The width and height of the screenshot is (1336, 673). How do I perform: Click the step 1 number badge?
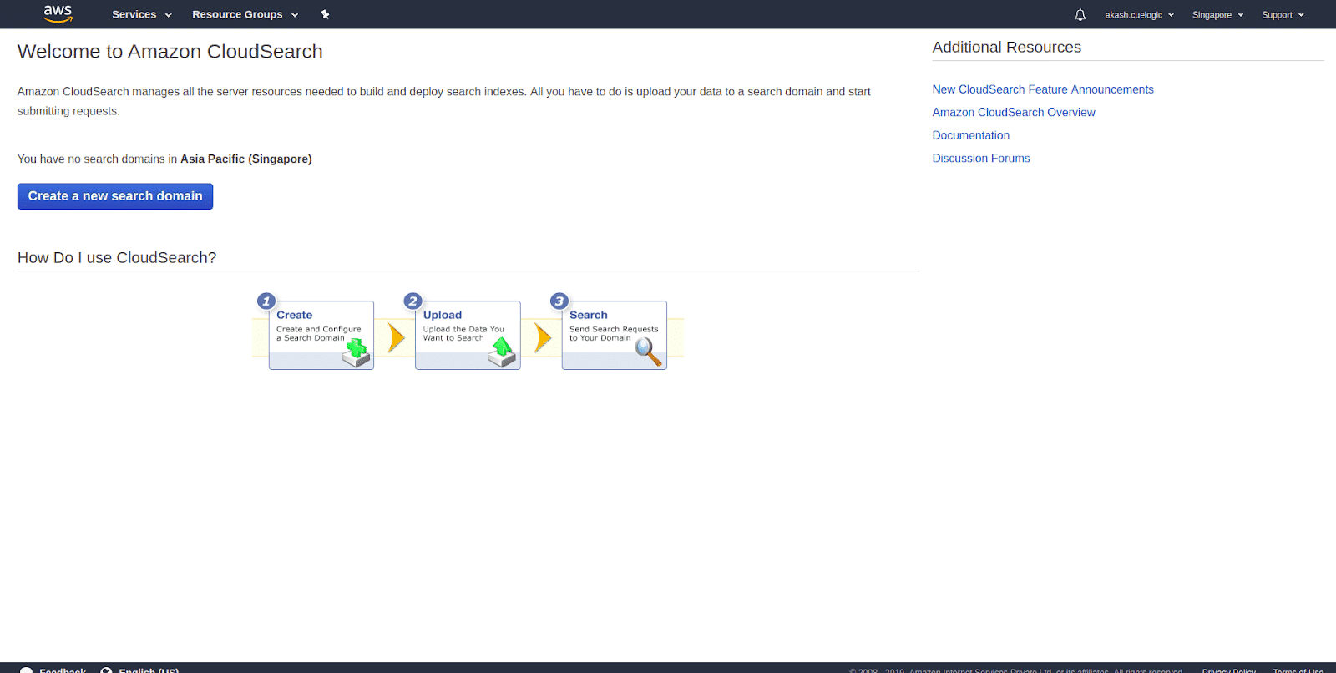click(x=266, y=301)
